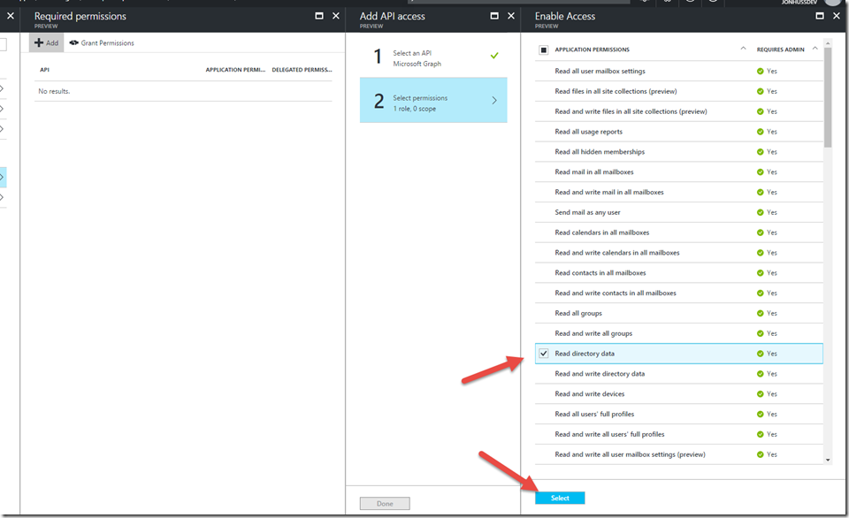Viewport: 849px width, 518px height.
Task: Select 'Send mail as any user' permission
Action: [x=587, y=212]
